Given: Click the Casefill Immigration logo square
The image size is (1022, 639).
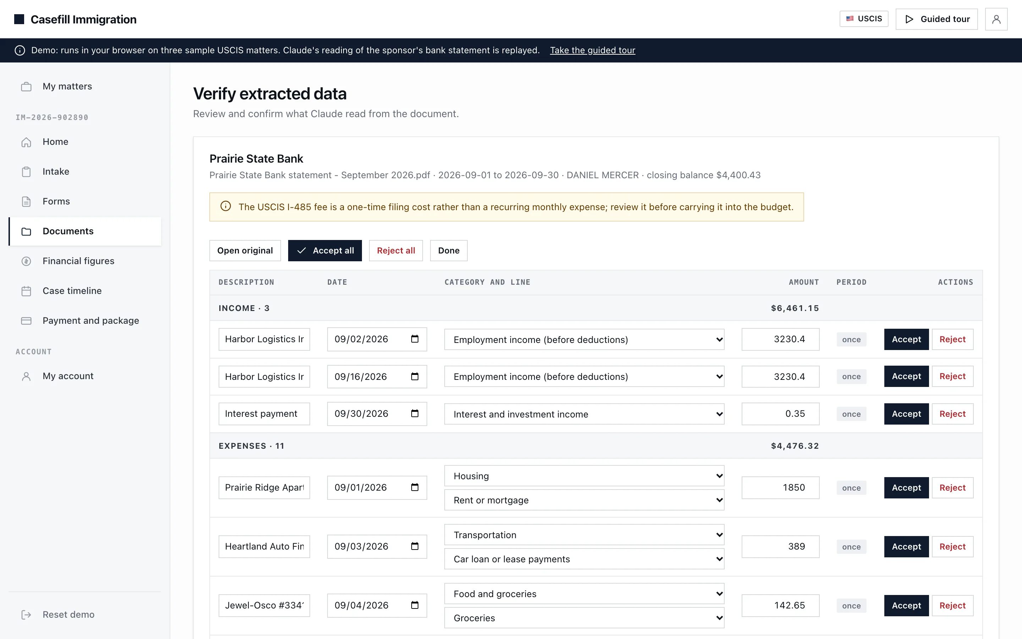Looking at the screenshot, I should pos(19,19).
